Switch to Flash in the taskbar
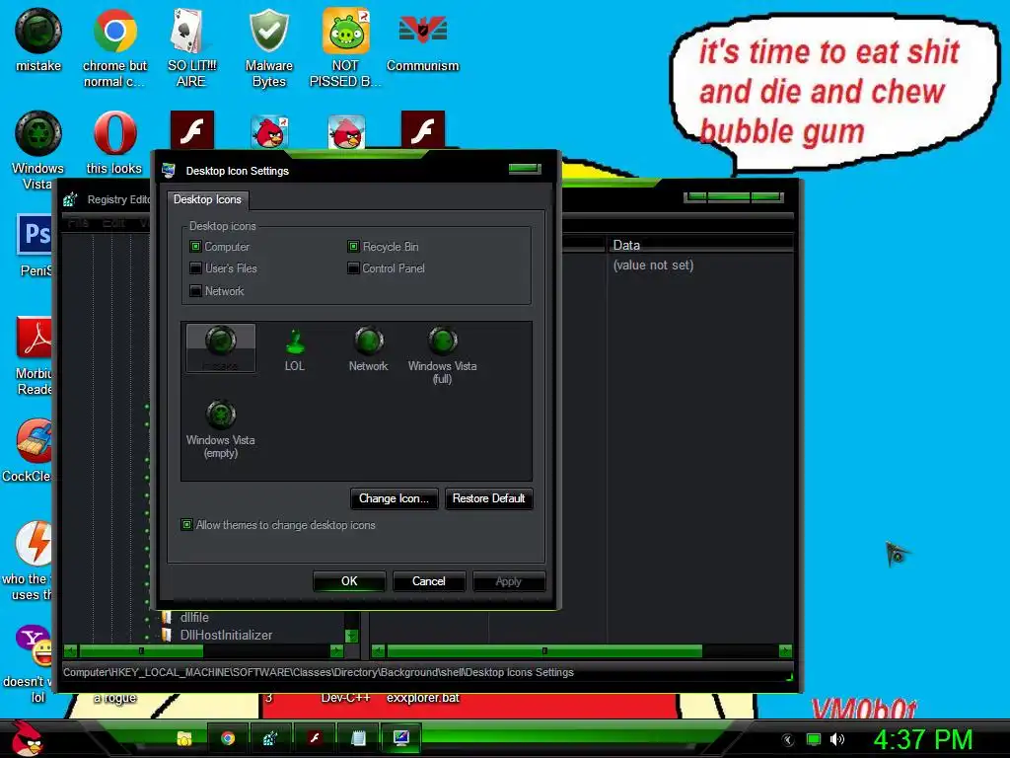This screenshot has width=1010, height=758. click(x=314, y=738)
